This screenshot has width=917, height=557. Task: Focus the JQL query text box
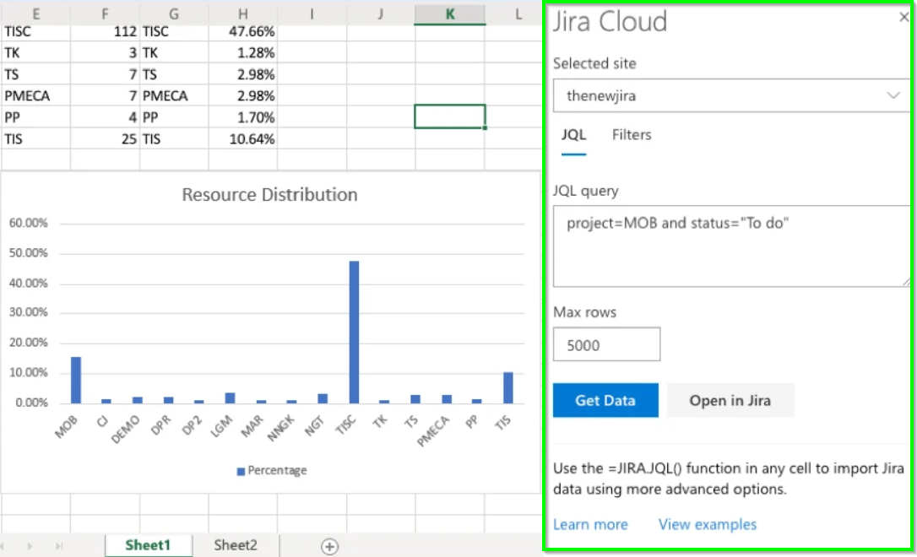coord(731,246)
